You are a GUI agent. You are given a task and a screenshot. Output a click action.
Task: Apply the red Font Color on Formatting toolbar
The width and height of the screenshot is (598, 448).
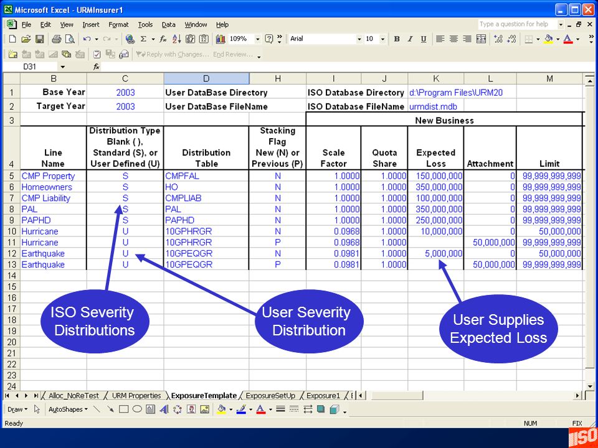click(x=568, y=39)
